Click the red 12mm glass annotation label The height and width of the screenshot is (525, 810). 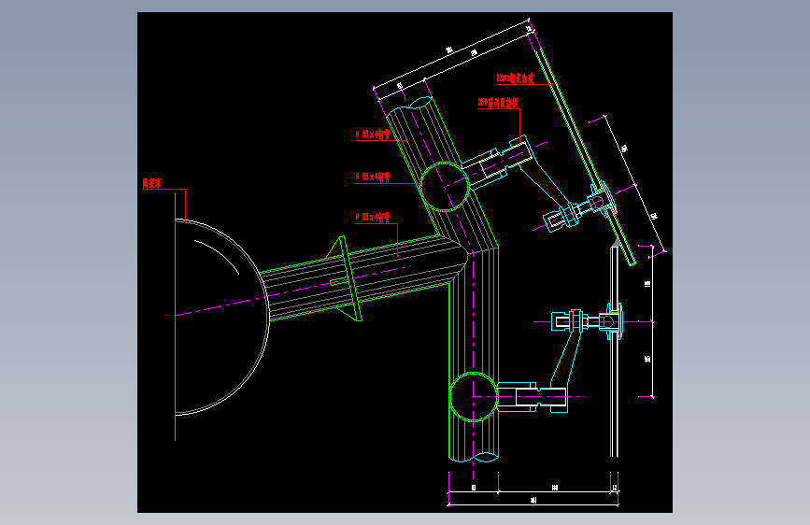coord(515,78)
